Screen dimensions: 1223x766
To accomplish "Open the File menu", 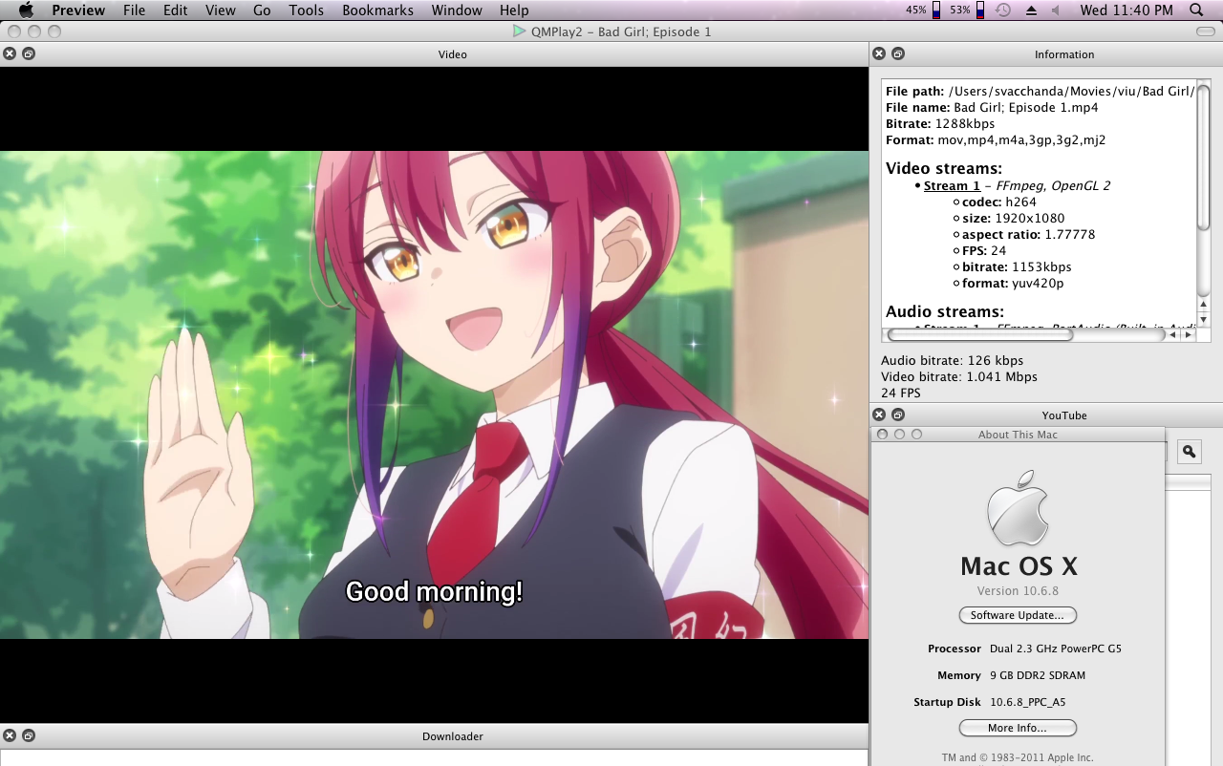I will (135, 11).
